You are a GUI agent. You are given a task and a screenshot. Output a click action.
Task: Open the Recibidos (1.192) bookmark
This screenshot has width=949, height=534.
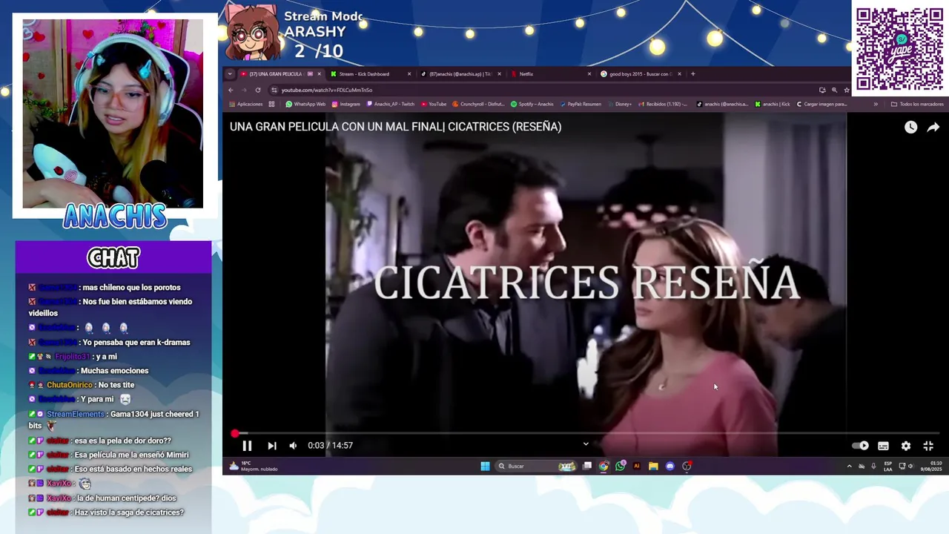point(664,105)
